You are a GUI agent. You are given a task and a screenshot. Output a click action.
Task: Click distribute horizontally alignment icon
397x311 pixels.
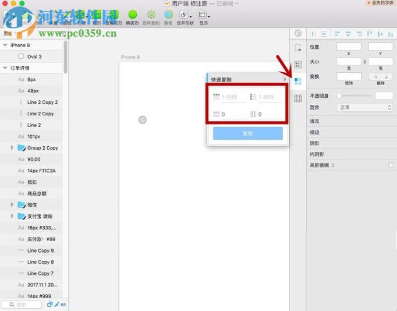coord(313,34)
